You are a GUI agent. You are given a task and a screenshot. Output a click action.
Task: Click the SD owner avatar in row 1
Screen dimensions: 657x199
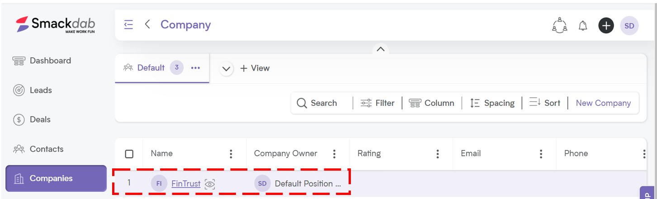[262, 184]
